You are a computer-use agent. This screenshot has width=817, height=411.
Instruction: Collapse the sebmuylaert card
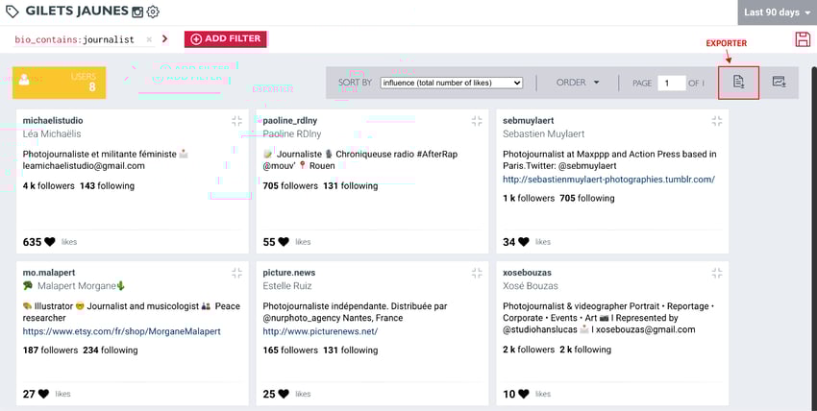717,121
